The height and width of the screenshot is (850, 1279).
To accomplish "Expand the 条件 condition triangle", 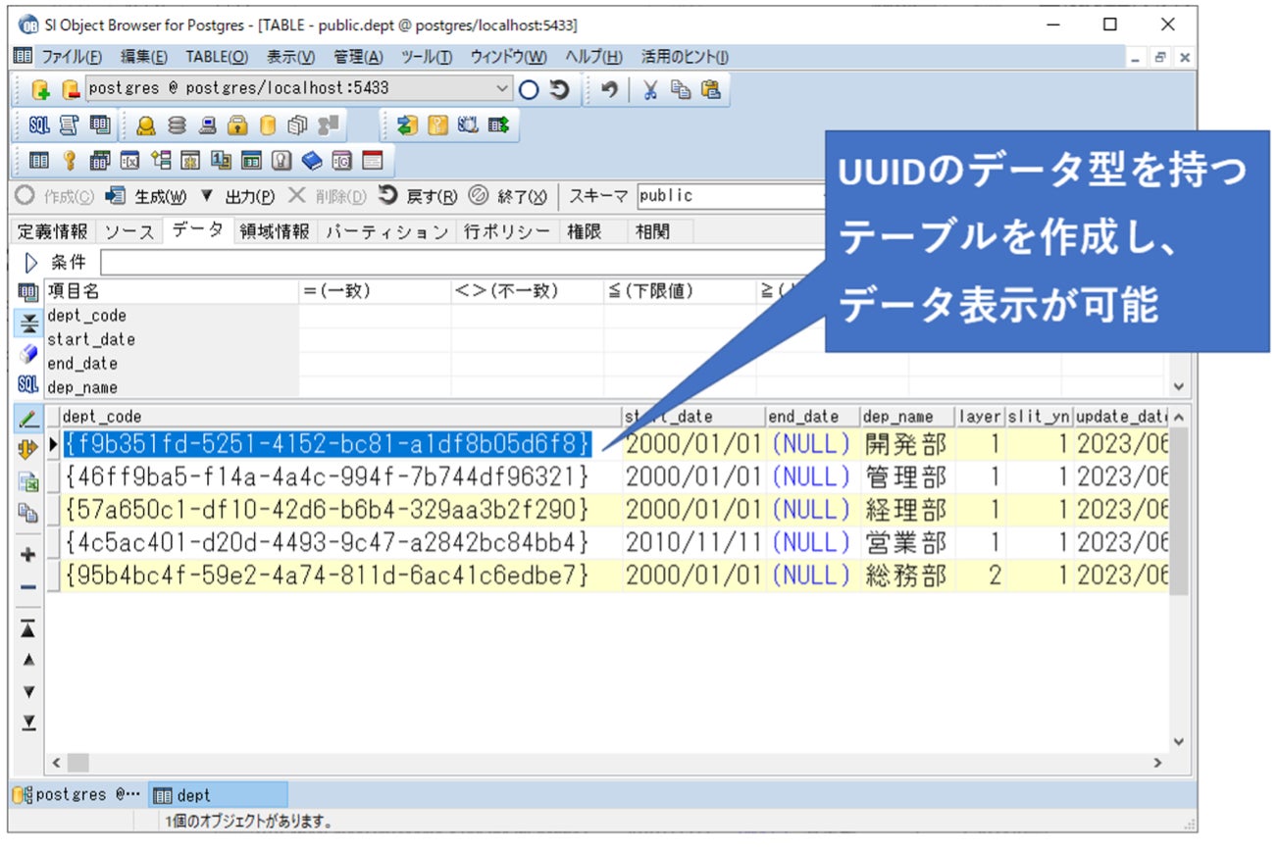I will [x=30, y=263].
